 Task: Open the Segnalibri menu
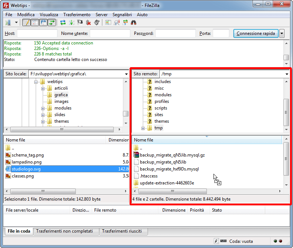point(122,15)
